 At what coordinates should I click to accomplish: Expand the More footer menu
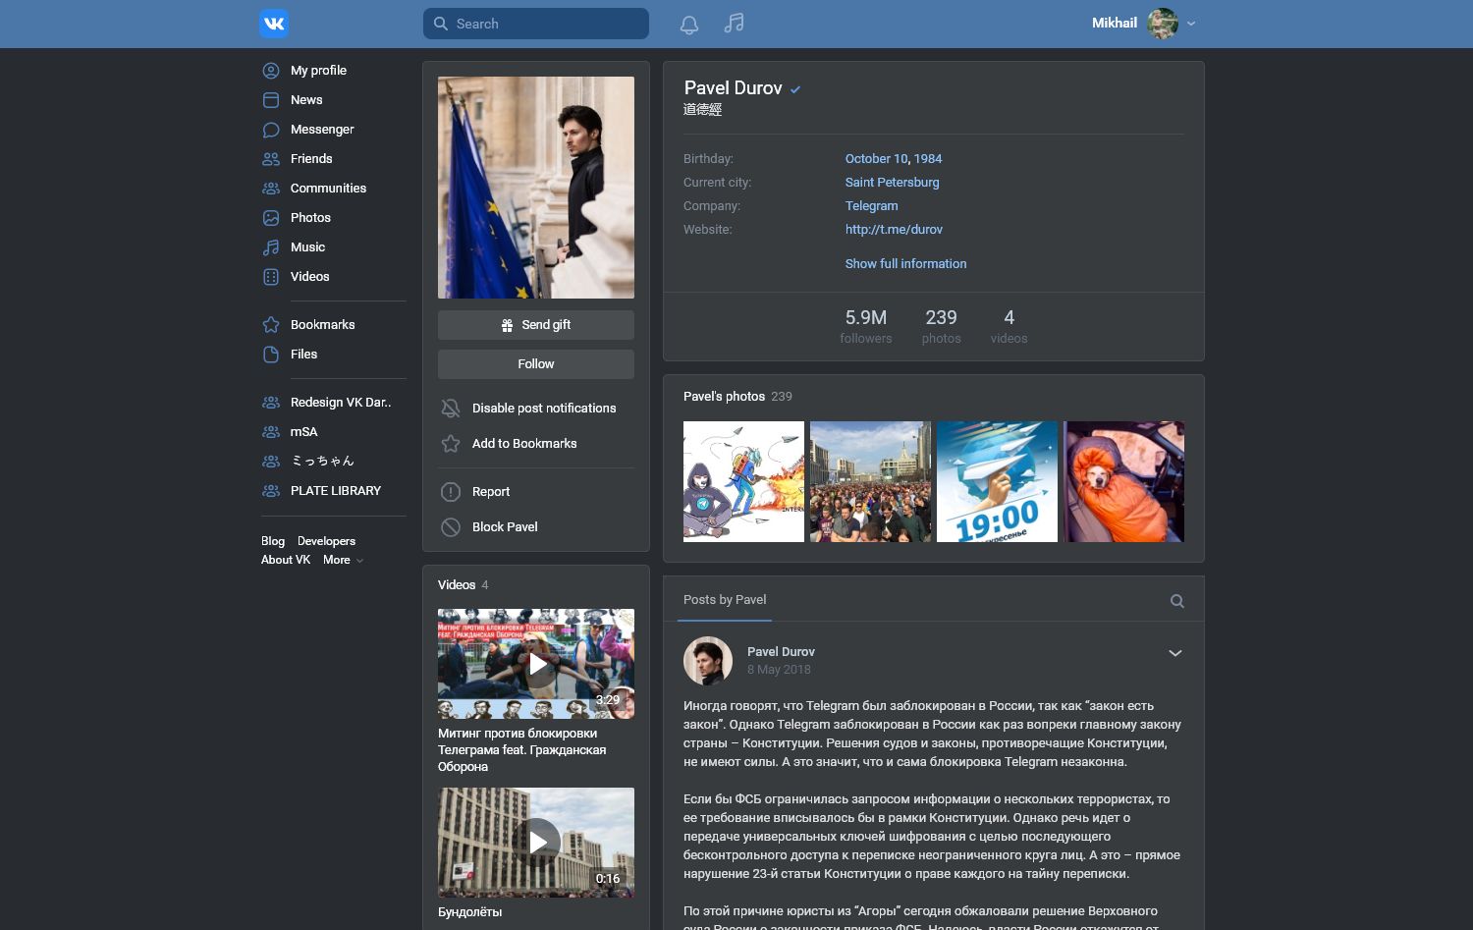[343, 560]
